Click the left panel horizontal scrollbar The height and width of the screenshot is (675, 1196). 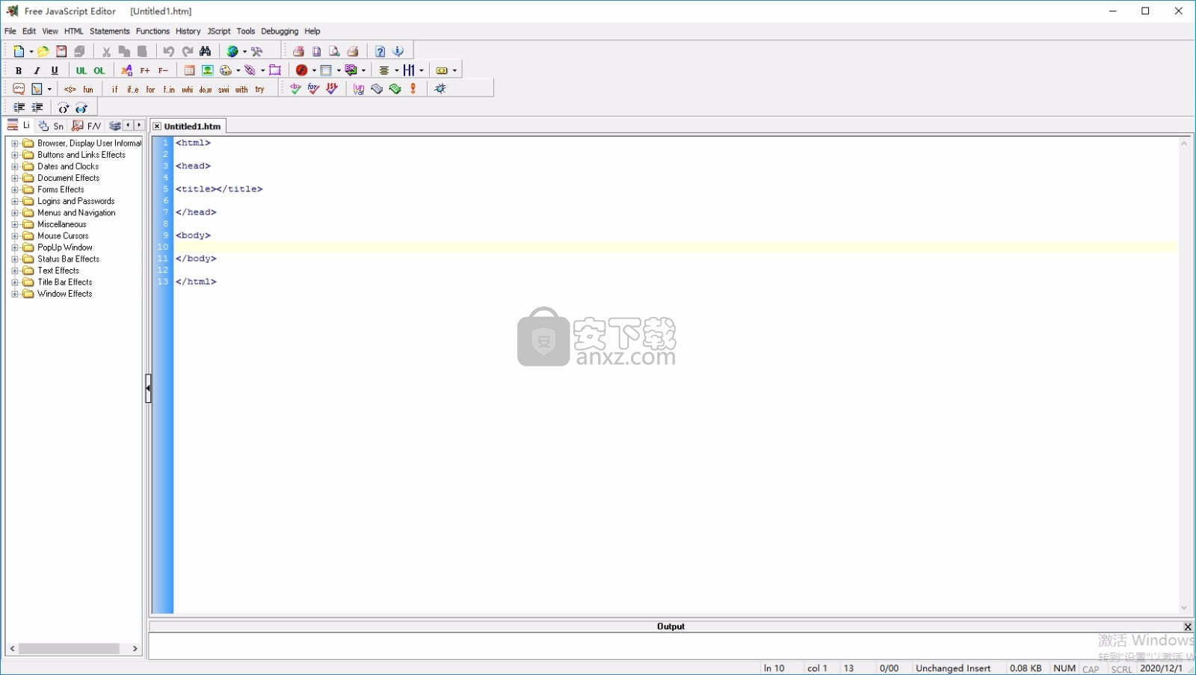point(69,649)
